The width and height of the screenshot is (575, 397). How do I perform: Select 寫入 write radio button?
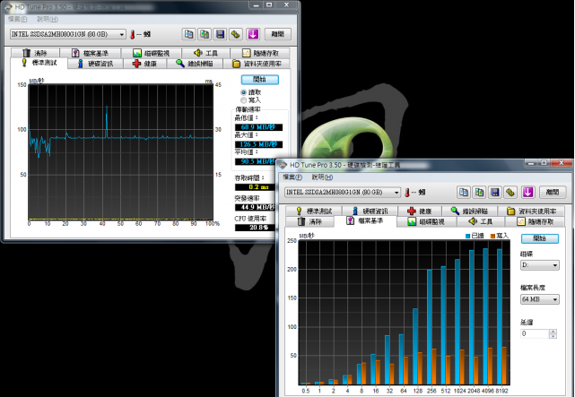pyautogui.click(x=243, y=100)
